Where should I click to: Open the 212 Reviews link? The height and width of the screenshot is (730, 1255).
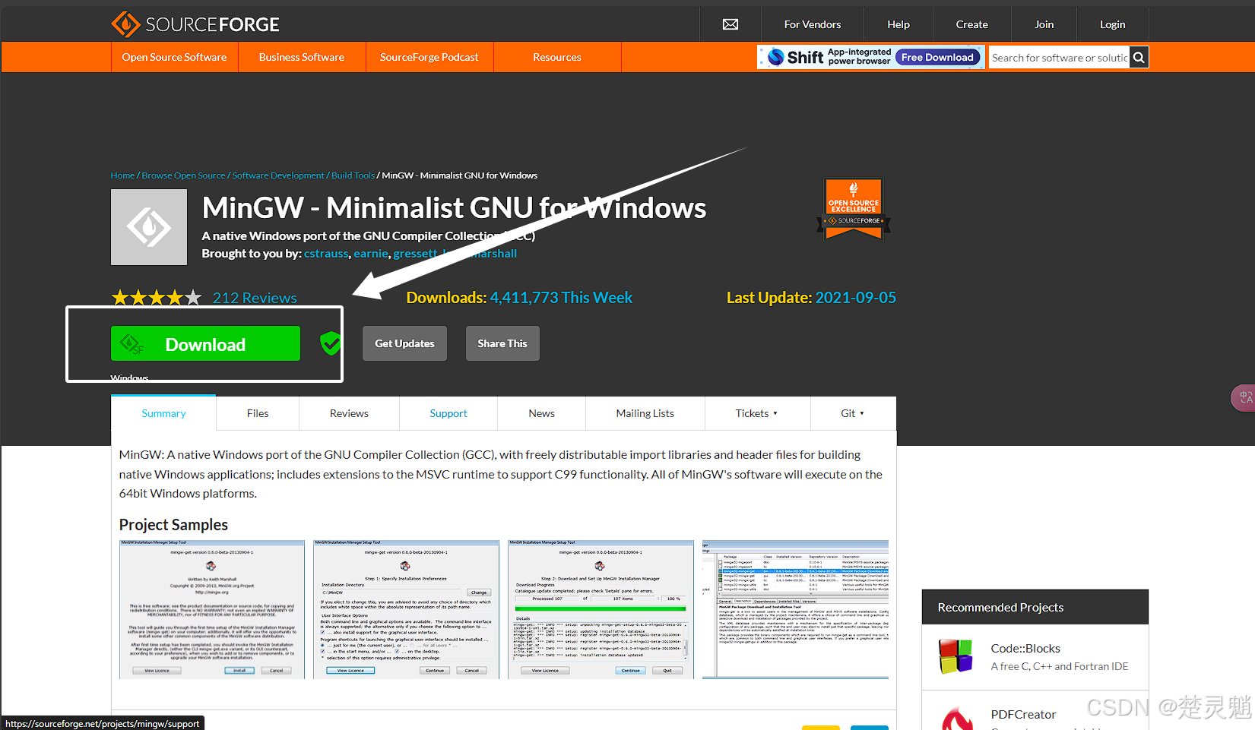(x=255, y=298)
